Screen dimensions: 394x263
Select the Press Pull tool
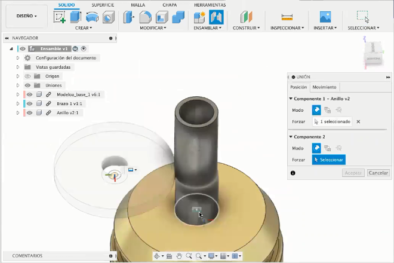pyautogui.click(x=129, y=17)
